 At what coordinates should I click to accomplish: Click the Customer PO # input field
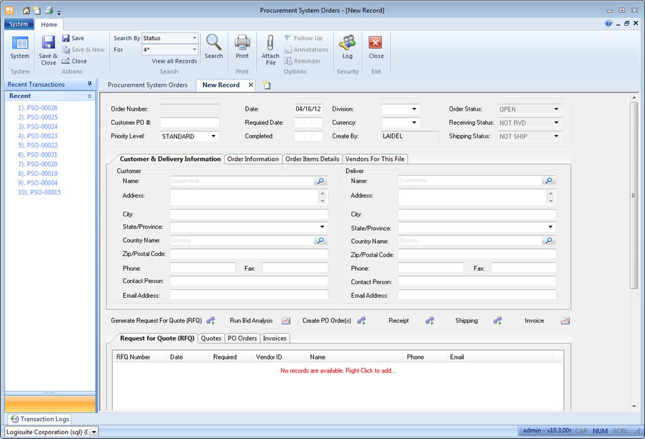189,123
